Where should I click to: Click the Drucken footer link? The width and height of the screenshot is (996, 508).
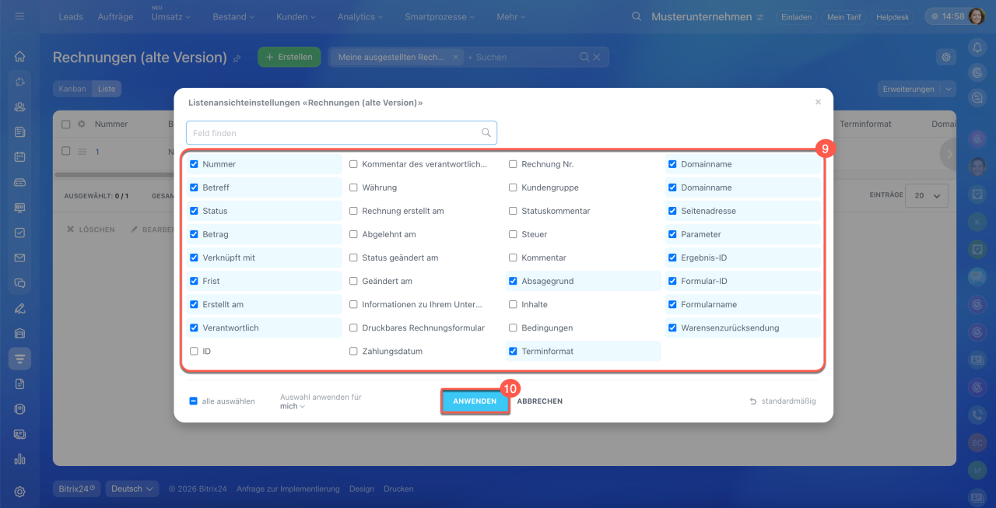[x=398, y=489]
